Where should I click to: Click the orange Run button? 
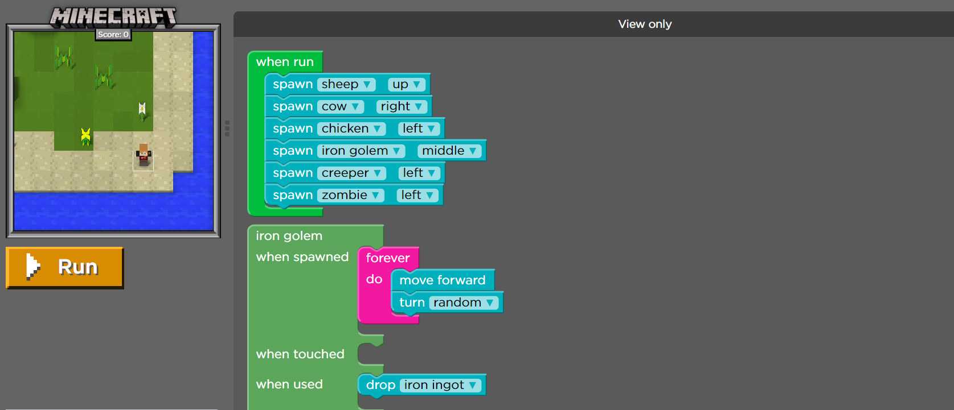(64, 267)
